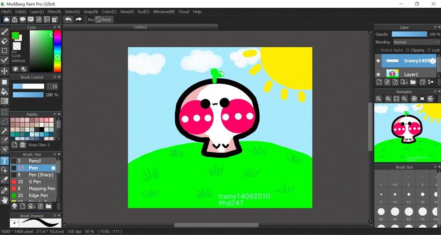
Task: Open the speech bubble comment icon
Action: [x=22, y=19]
